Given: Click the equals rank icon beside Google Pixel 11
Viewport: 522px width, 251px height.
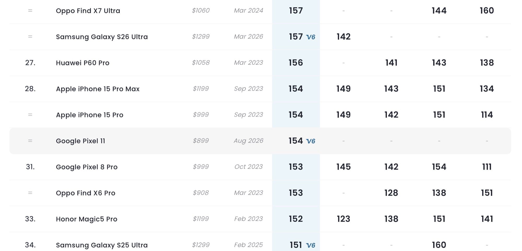Looking at the screenshot, I should [30, 141].
